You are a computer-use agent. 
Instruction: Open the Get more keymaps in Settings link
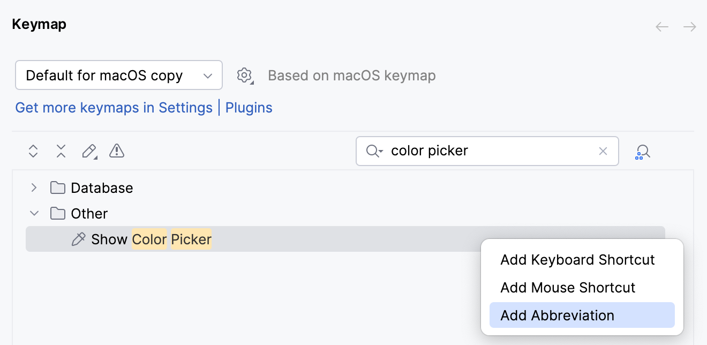tap(114, 108)
